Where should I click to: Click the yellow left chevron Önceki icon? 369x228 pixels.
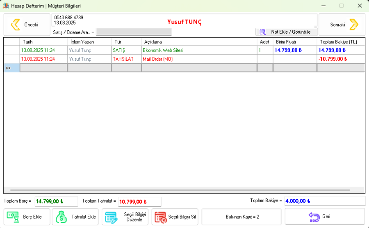[x=15, y=25]
